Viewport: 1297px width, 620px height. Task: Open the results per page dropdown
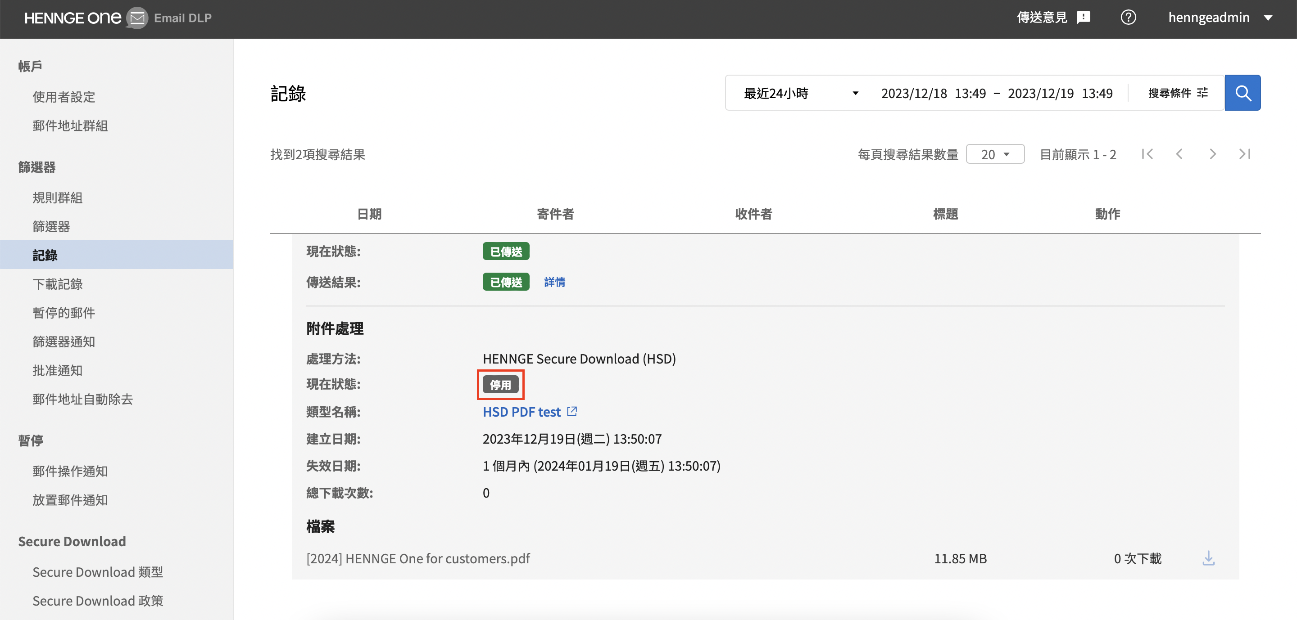click(x=995, y=154)
